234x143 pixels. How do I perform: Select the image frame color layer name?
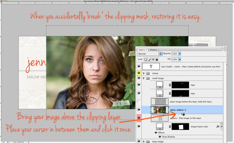[199, 127]
